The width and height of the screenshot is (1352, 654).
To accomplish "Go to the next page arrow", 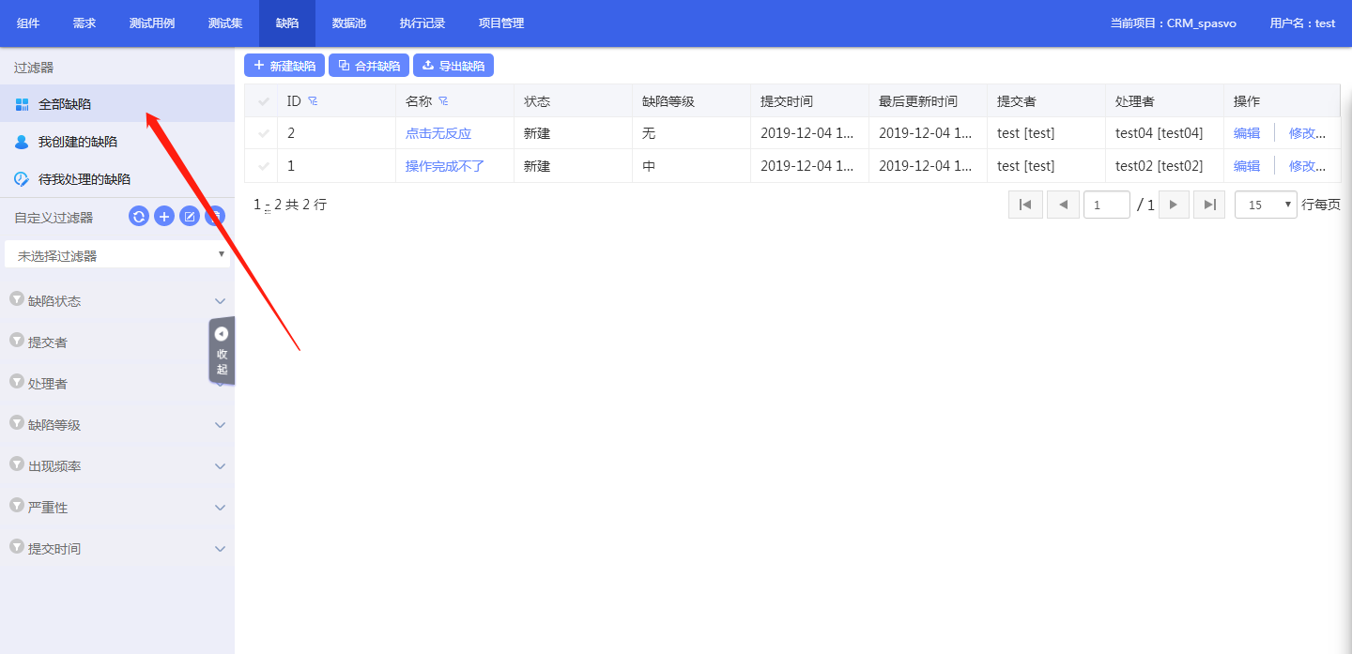I will point(1174,205).
